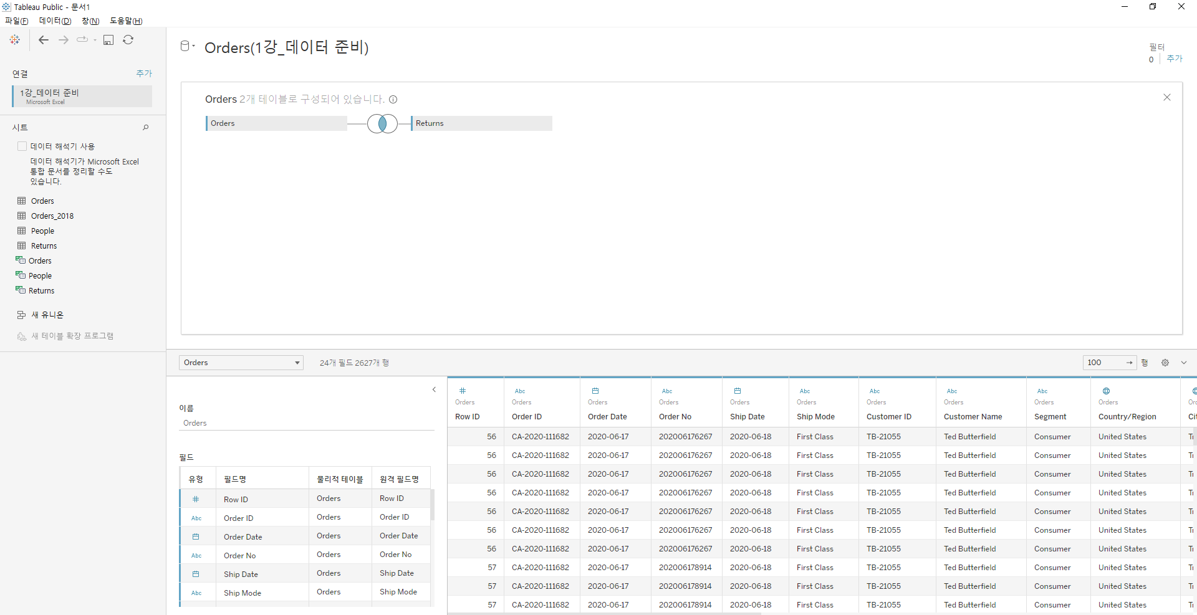Click Customer Name Abc type icon
The image size is (1197, 615).
[952, 391]
